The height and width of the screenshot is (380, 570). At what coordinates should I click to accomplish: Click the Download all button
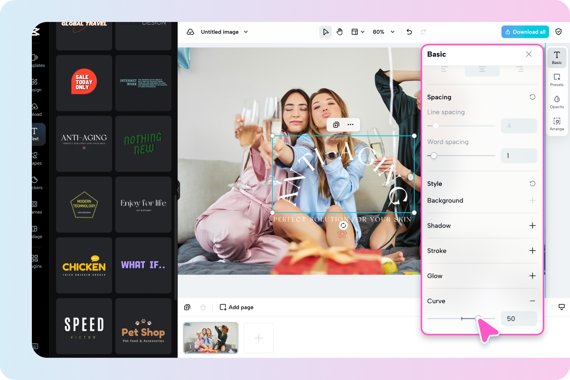click(x=525, y=32)
